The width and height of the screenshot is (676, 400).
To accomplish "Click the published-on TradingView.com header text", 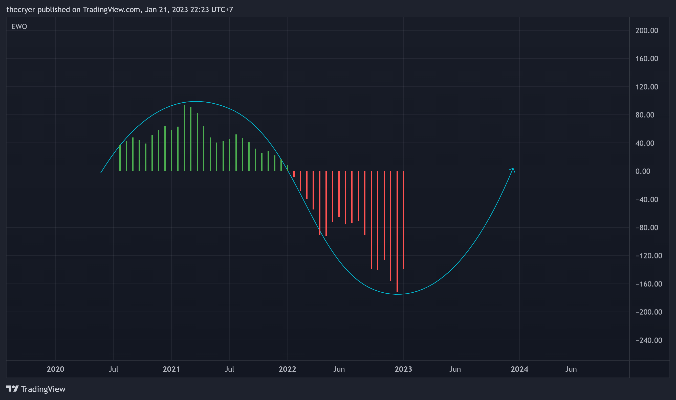I will [x=120, y=9].
